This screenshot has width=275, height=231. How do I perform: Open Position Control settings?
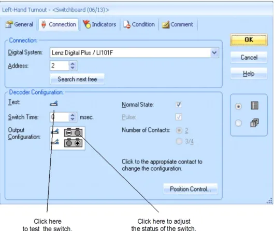pyautogui.click(x=190, y=189)
